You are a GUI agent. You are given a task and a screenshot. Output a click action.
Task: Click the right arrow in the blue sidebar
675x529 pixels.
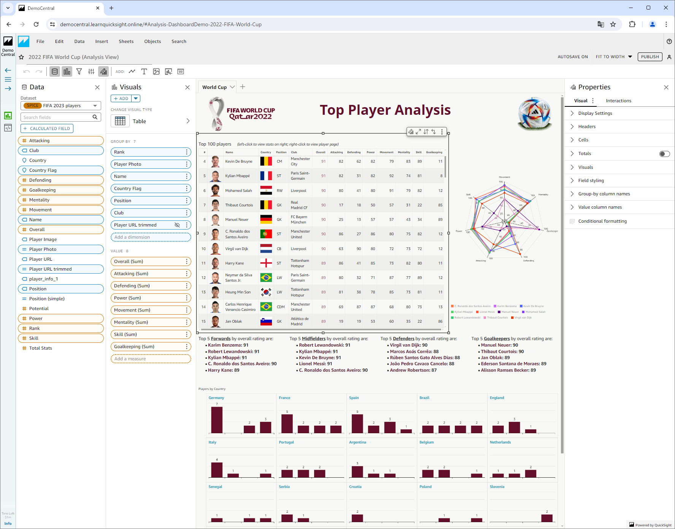(8, 89)
